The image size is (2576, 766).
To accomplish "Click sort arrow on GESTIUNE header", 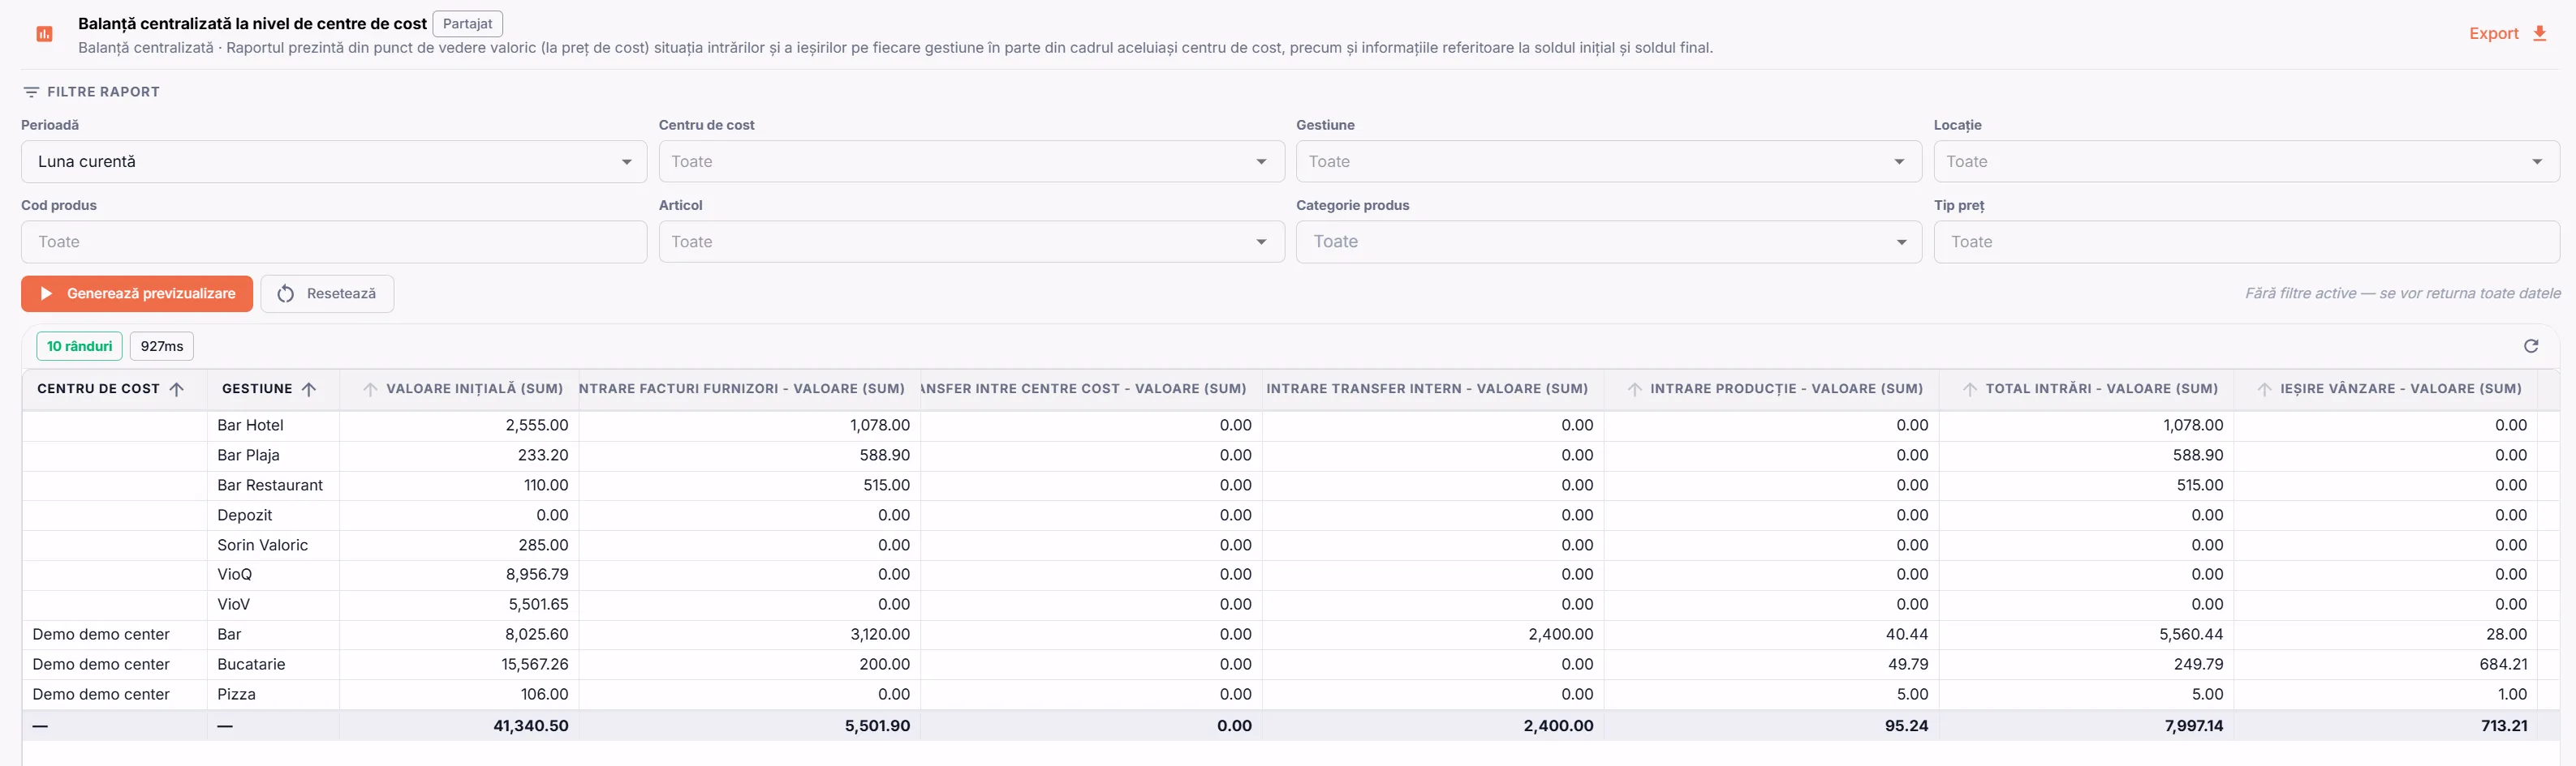I will pos(309,390).
